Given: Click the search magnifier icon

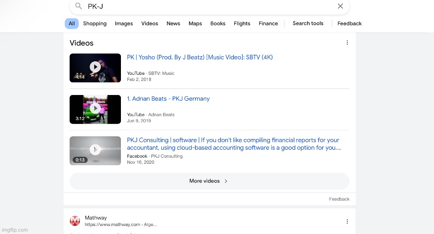Looking at the screenshot, I should (79, 6).
